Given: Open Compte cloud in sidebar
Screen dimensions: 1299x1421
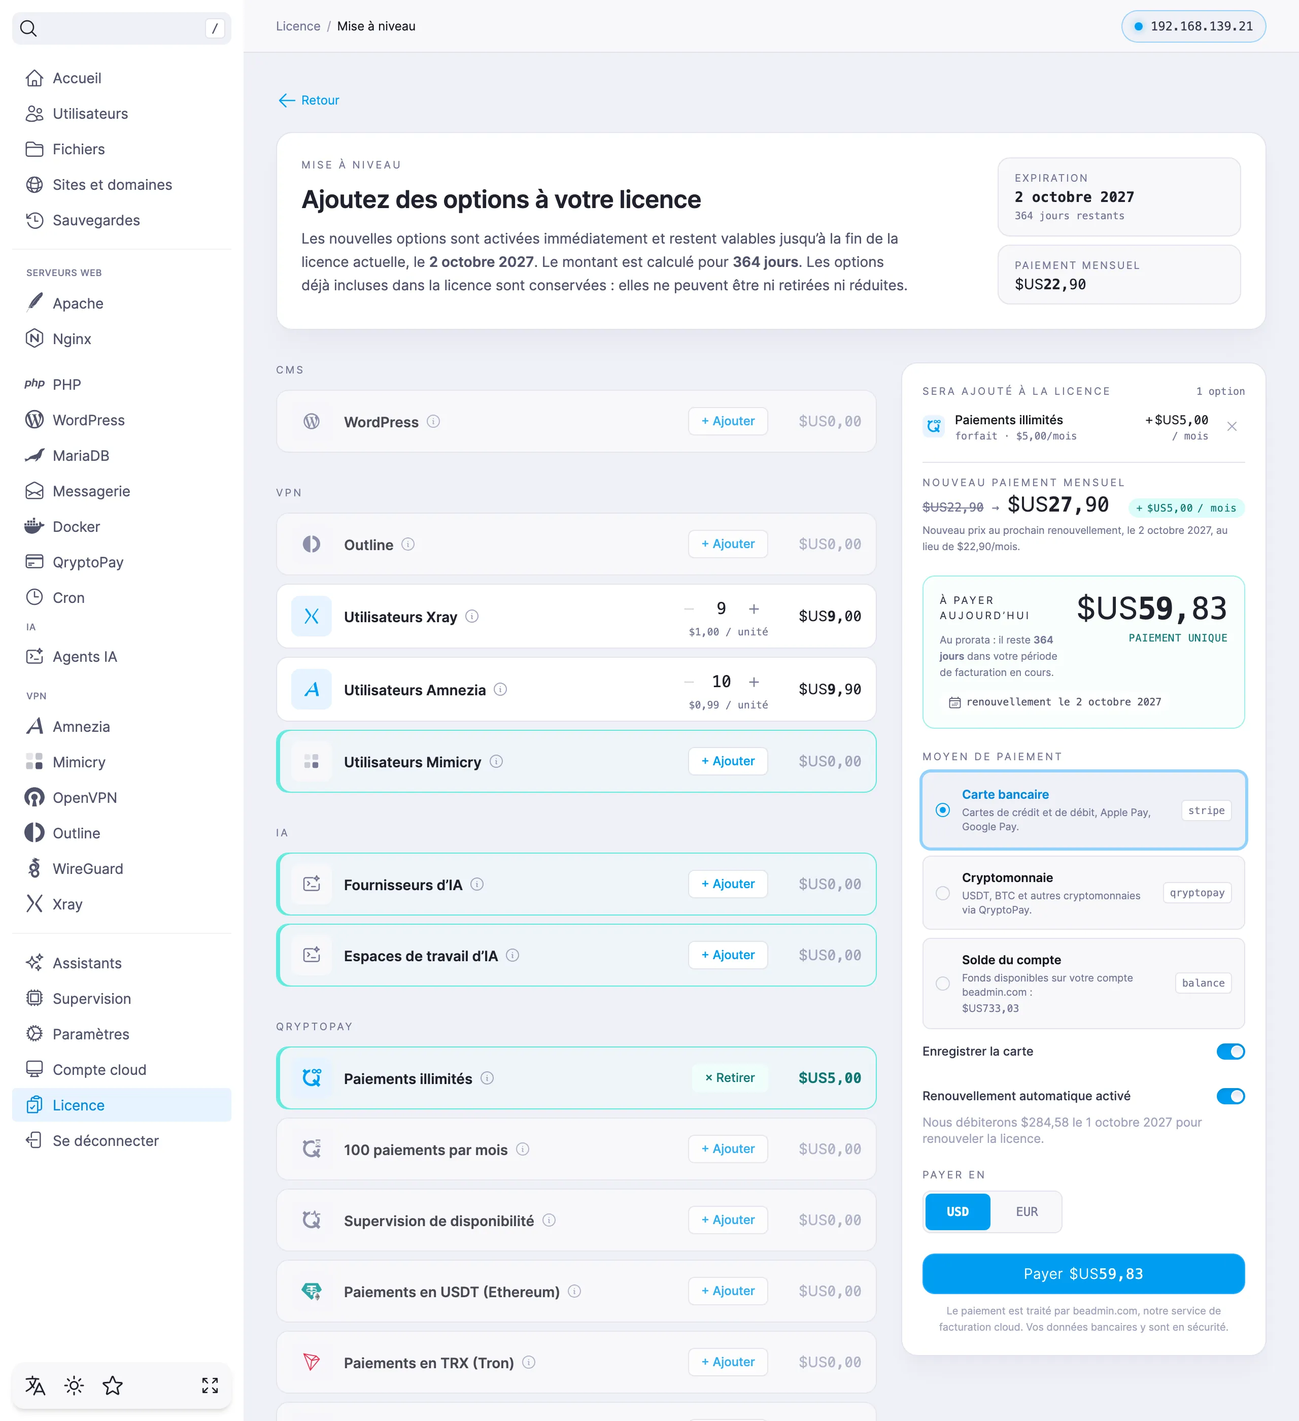Looking at the screenshot, I should pyautogui.click(x=122, y=1069).
